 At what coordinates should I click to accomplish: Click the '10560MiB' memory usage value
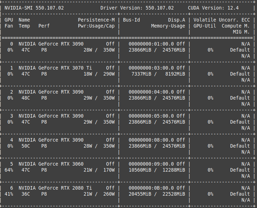(x=140, y=170)
